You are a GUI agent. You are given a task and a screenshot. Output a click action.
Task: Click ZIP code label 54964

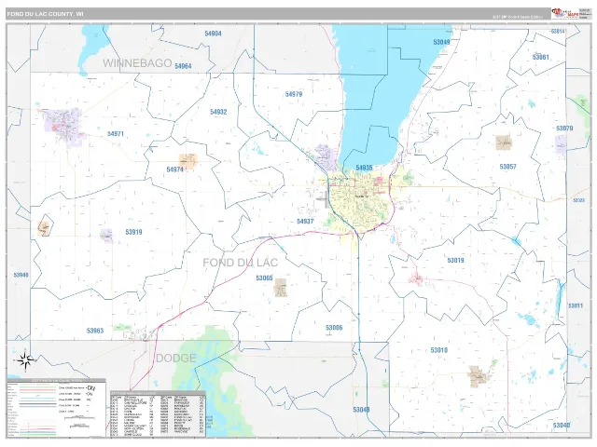[x=183, y=66]
